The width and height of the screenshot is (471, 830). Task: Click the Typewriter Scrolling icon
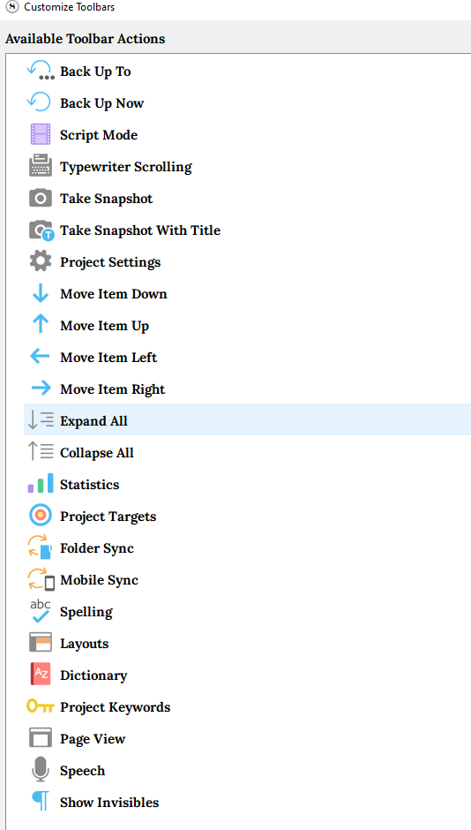pos(41,166)
